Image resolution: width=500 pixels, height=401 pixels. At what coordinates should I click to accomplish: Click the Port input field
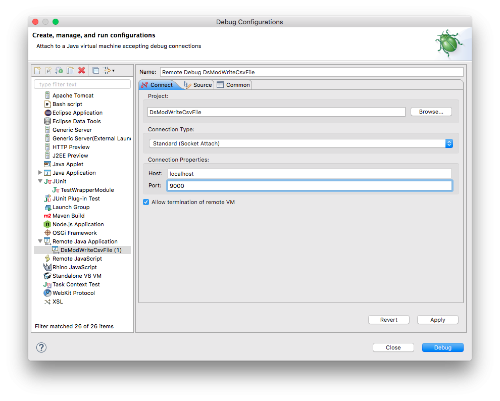(x=309, y=186)
